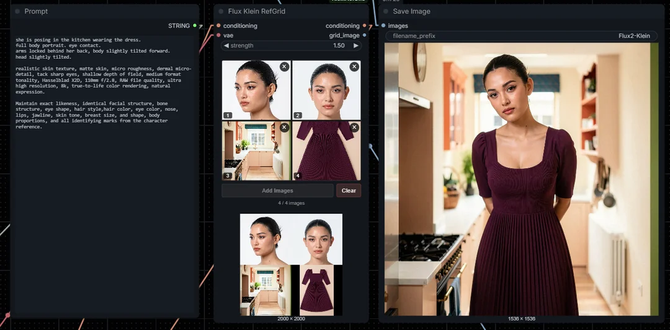Click the Prompt STRING output connector
Image resolution: width=670 pixels, height=330 pixels.
tap(195, 25)
